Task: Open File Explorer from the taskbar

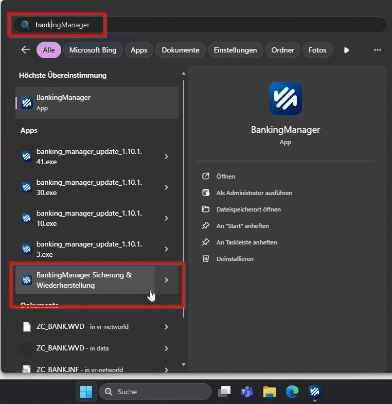Action: (270, 392)
